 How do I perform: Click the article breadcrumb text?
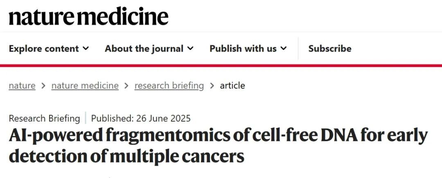pyautogui.click(x=232, y=86)
